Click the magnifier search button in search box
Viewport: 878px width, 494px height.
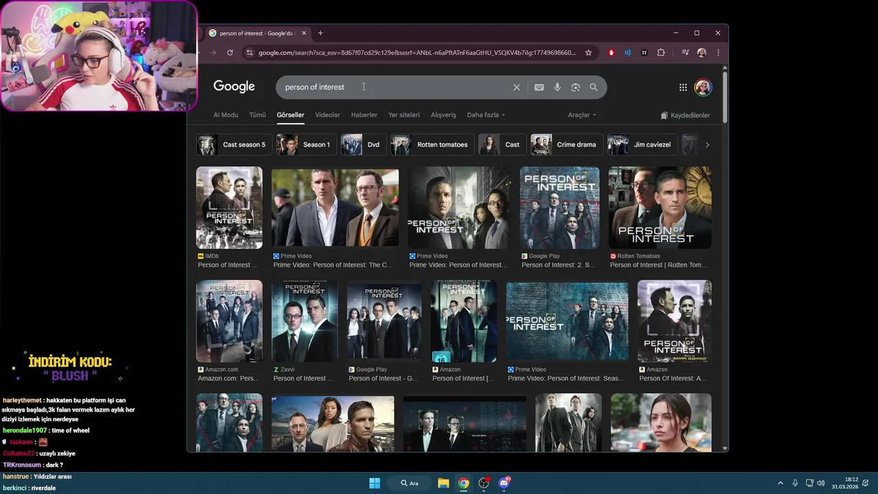(x=594, y=87)
